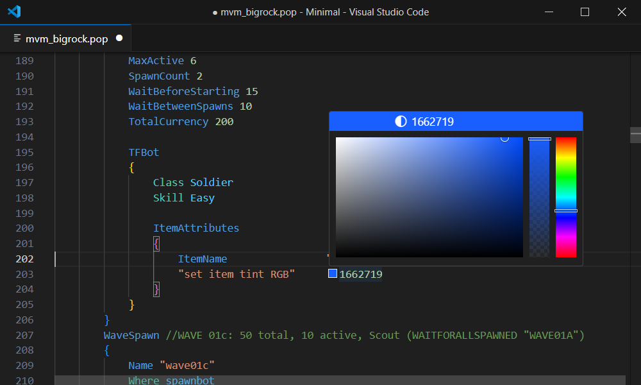This screenshot has width=641, height=385.
Task: Click 'SpawnCount' on line 190
Action: pos(159,76)
